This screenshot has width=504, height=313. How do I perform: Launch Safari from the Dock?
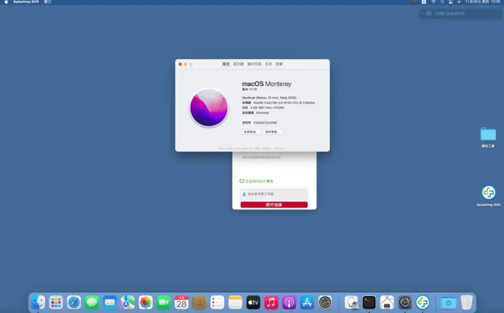pyautogui.click(x=74, y=302)
